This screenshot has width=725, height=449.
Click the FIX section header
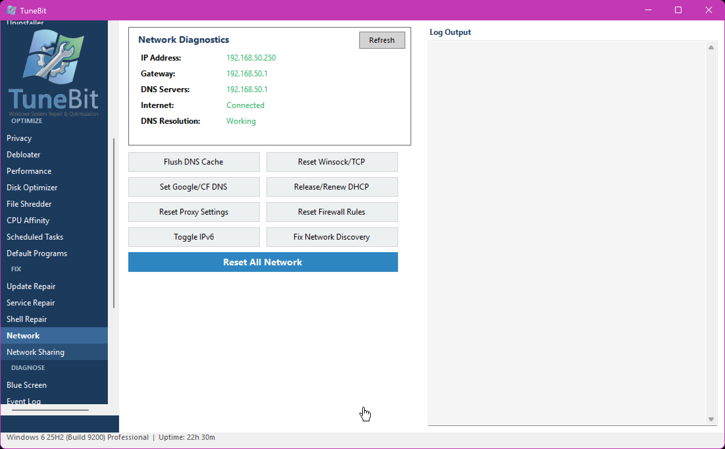(x=16, y=269)
